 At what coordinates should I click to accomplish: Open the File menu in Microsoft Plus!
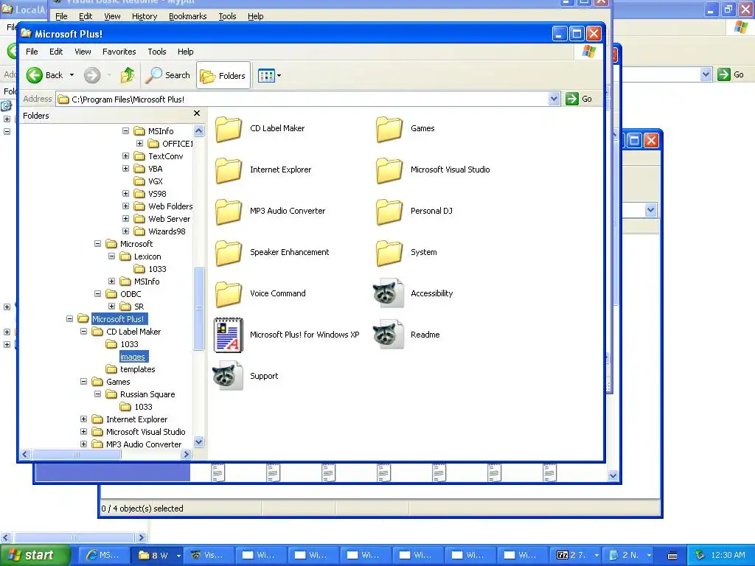click(x=32, y=52)
